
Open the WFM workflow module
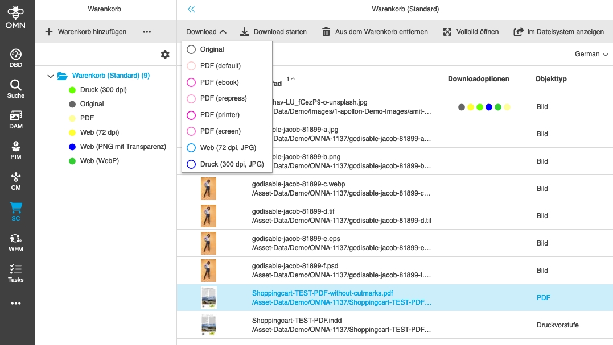16,242
